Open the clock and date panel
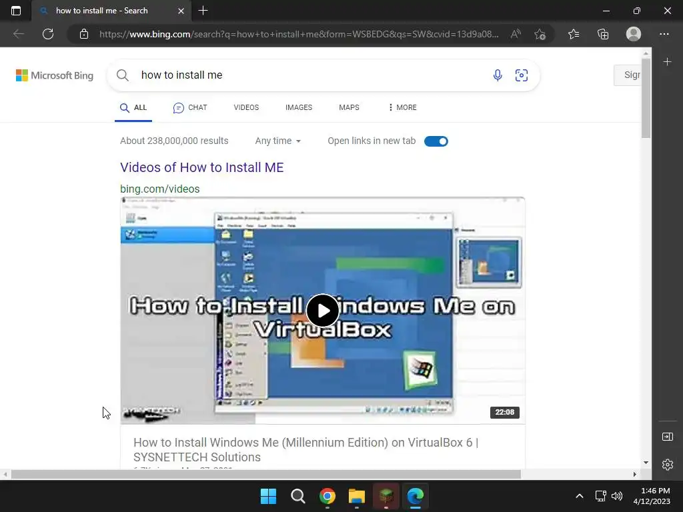This screenshot has width=683, height=512. coord(652,496)
